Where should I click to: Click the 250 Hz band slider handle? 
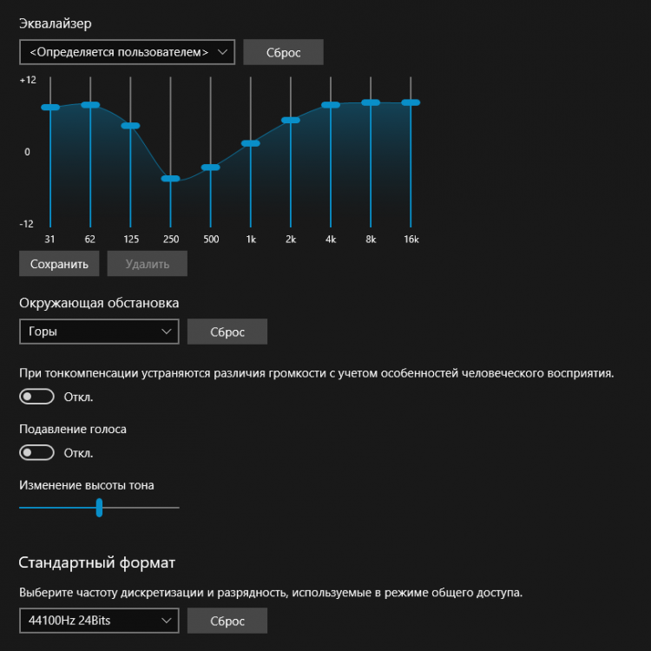point(170,179)
